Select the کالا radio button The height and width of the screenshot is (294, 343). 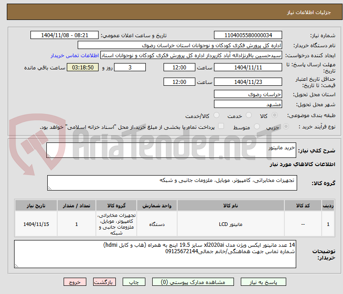tap(274, 115)
